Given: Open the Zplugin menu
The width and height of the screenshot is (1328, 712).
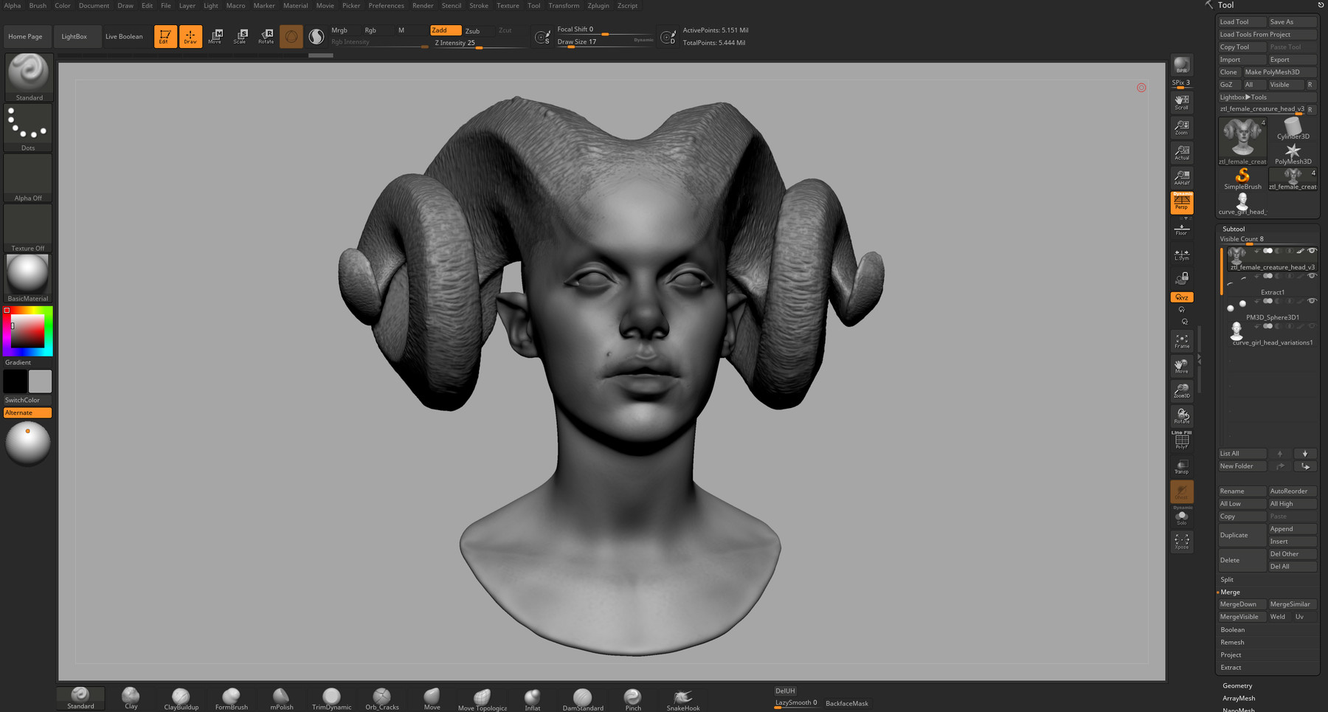Looking at the screenshot, I should pyautogui.click(x=598, y=5).
